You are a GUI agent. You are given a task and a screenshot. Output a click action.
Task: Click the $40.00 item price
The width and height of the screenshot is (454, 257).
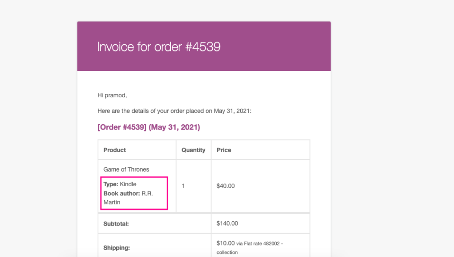click(226, 186)
